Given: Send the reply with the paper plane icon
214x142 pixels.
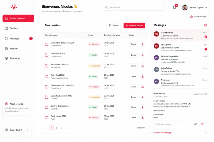Looking at the screenshot, I should tap(202, 124).
